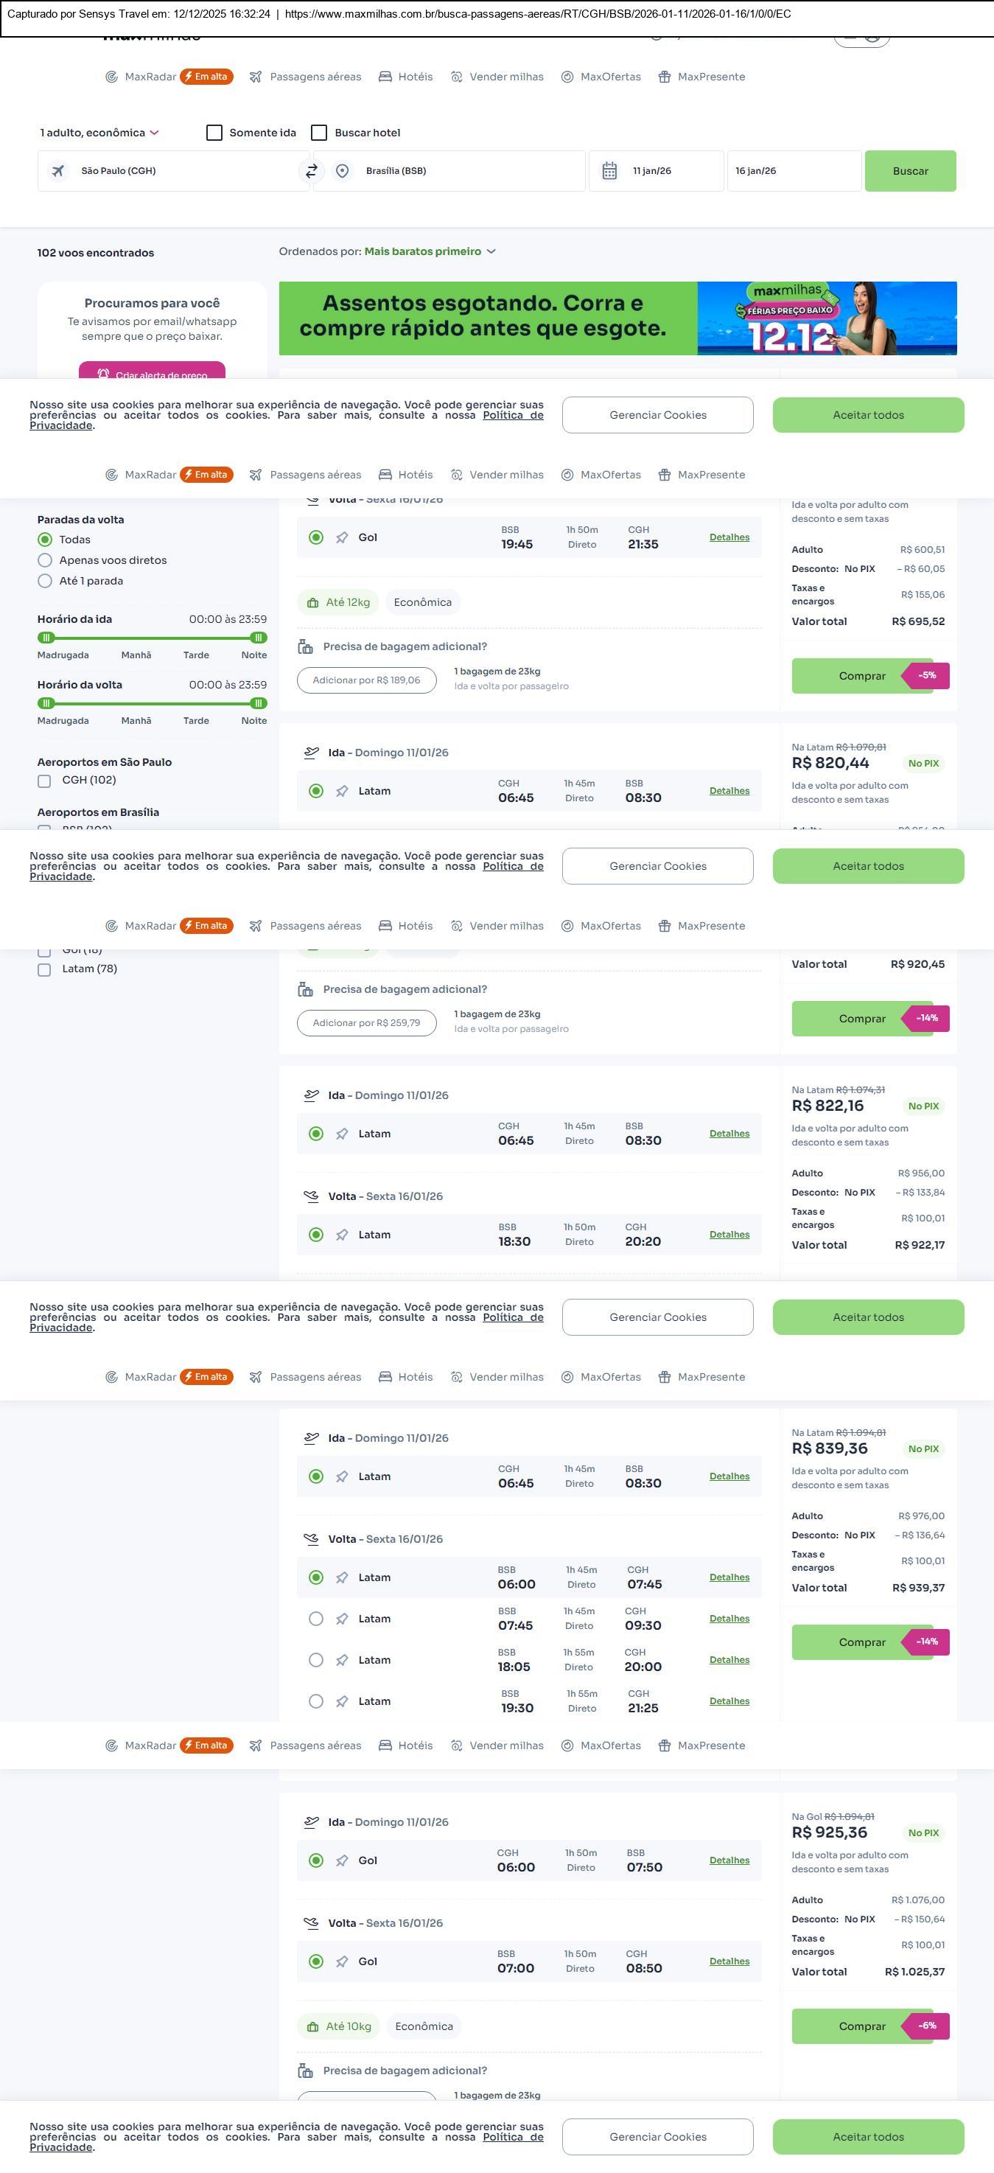The height and width of the screenshot is (2173, 994).
Task: Check the 'Somente ida' checkbox
Action: (x=215, y=133)
